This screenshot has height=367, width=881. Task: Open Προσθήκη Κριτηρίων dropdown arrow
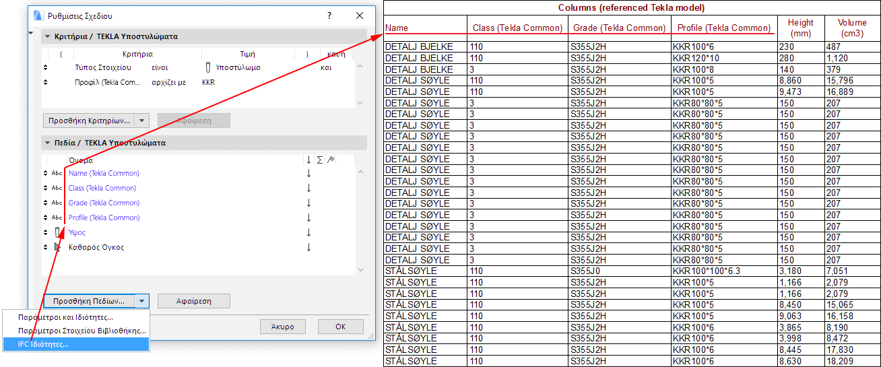[142, 121]
